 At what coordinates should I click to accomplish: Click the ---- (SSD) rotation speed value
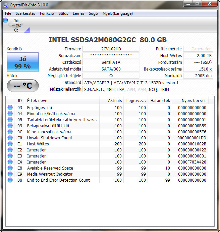198,62
